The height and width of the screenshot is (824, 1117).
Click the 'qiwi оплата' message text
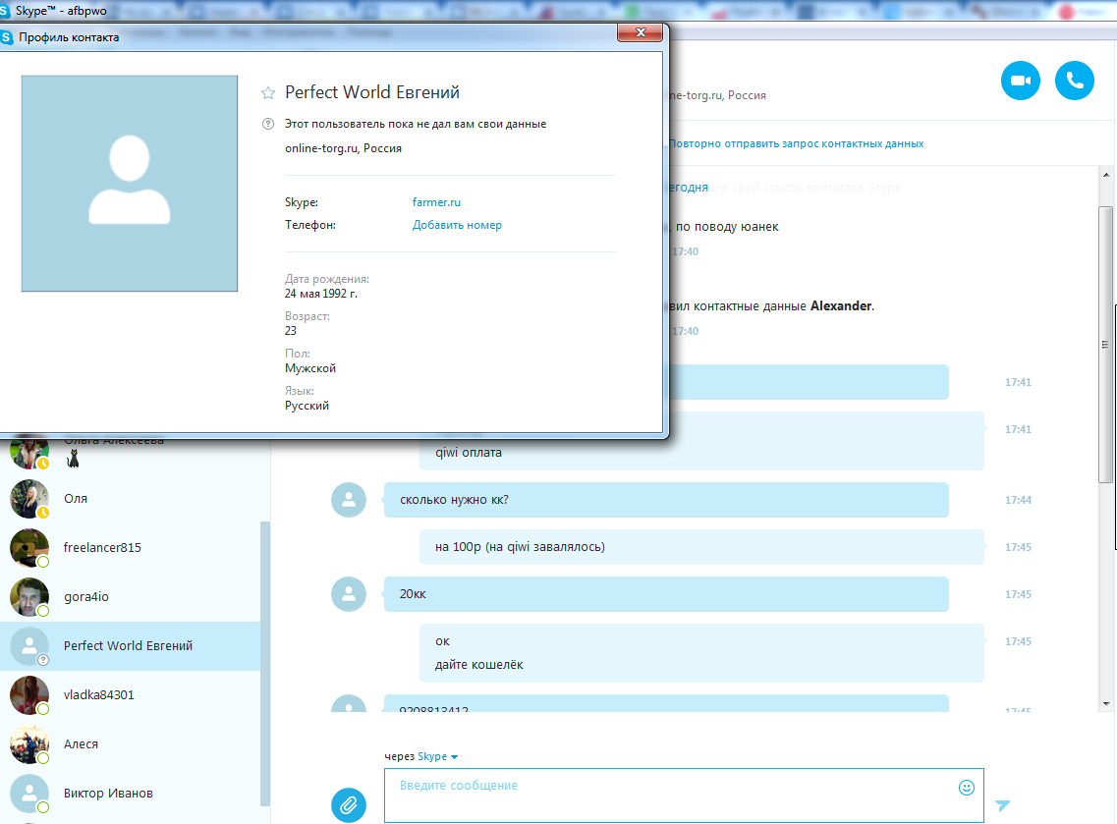point(468,452)
